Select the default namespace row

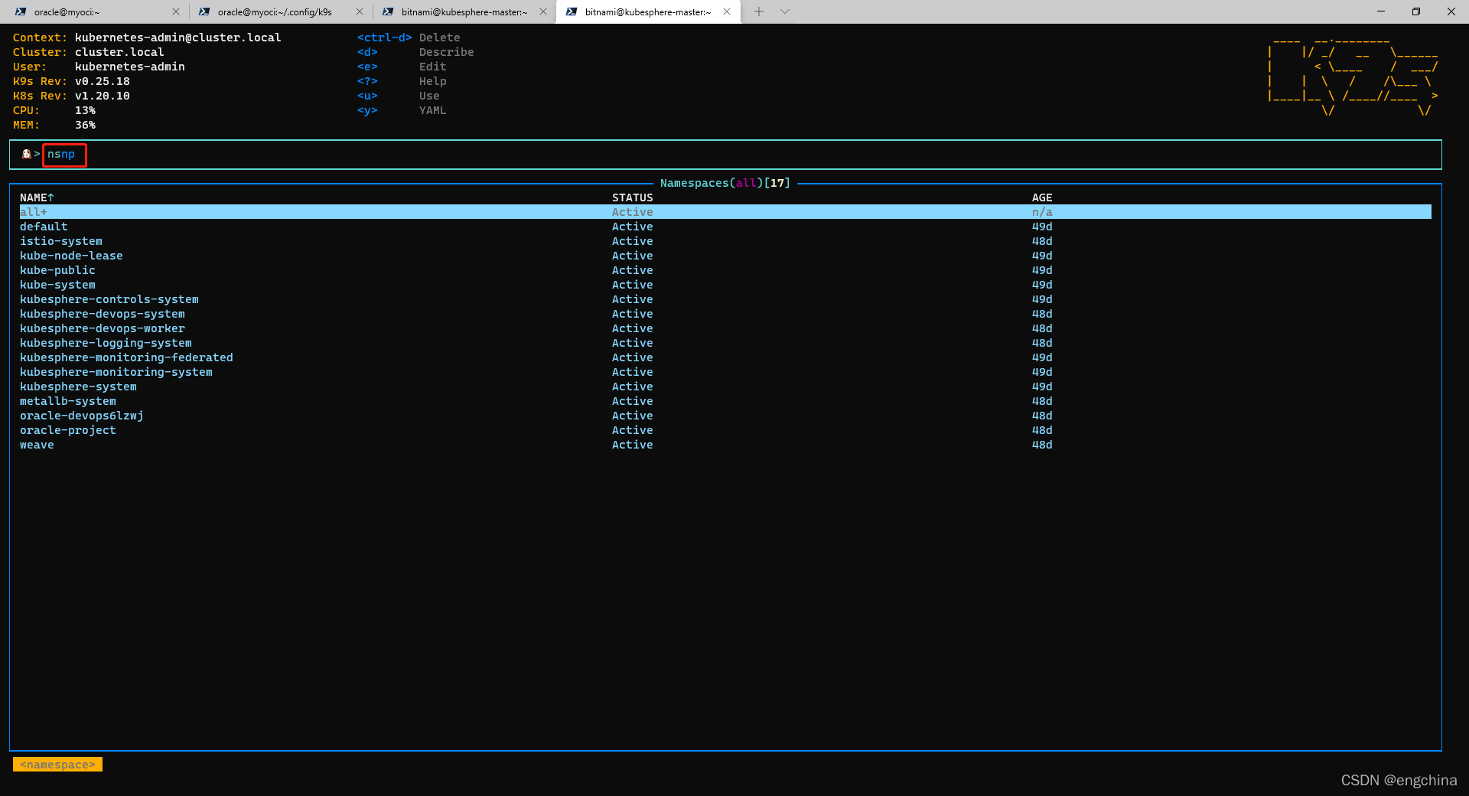click(x=725, y=227)
